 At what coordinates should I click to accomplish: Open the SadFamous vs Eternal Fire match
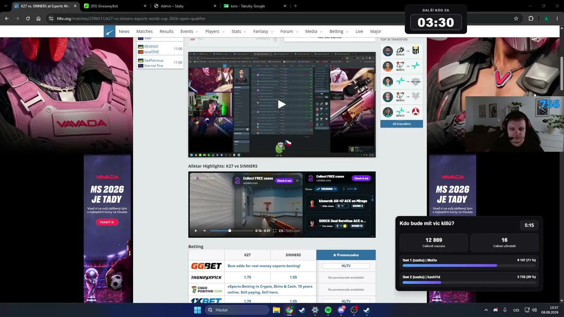click(160, 63)
